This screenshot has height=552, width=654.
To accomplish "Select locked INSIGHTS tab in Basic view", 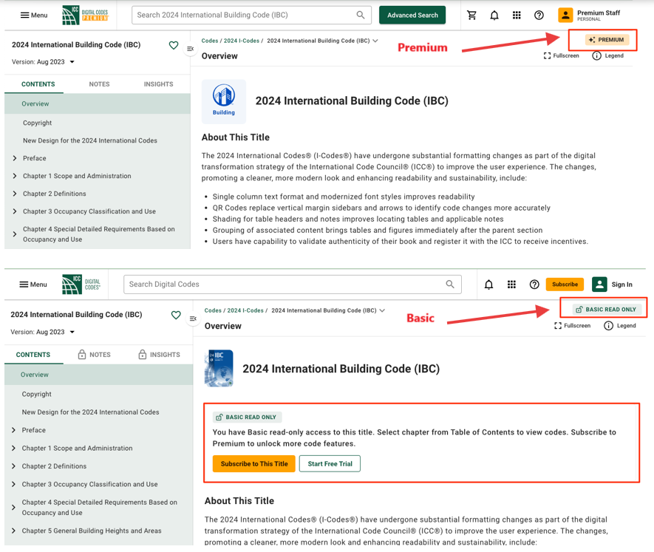I will pyautogui.click(x=160, y=355).
